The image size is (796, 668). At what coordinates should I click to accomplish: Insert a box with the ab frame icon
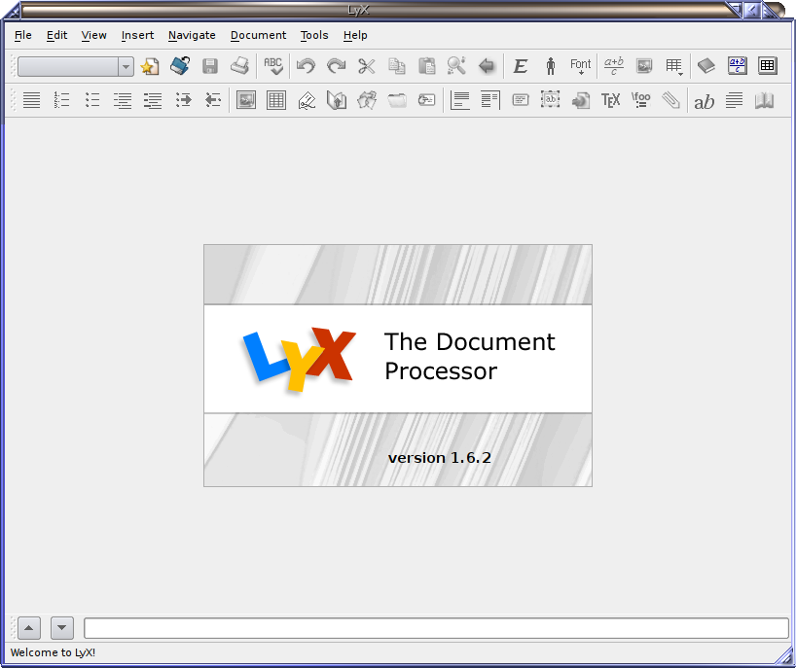pos(551,100)
